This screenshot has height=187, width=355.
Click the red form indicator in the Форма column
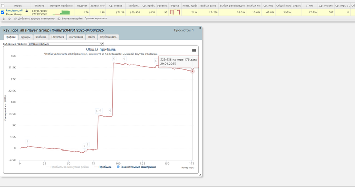tap(175, 12)
